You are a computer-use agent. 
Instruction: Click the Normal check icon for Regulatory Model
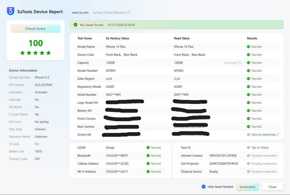tap(248, 86)
